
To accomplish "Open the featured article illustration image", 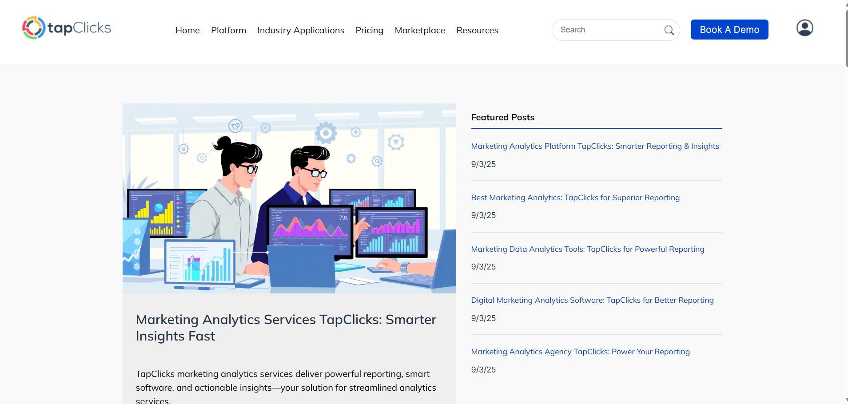I will coord(289,198).
